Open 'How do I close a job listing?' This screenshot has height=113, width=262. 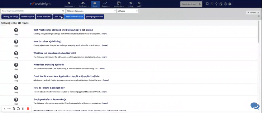47,41
